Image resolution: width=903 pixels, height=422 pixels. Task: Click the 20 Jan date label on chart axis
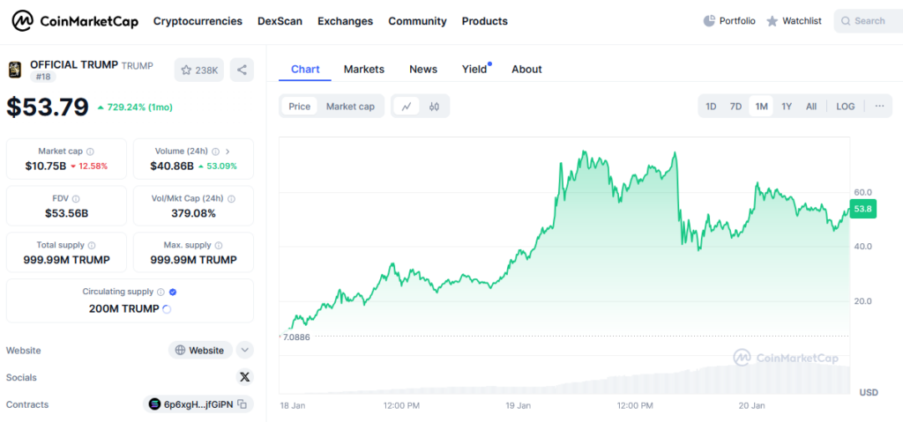tap(751, 405)
